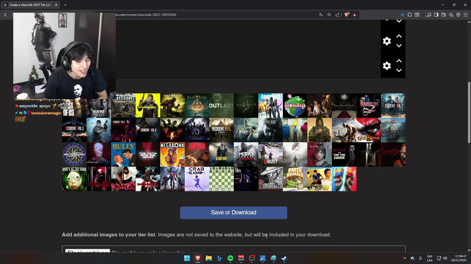Click the zoom magnifier icon in address bar
Viewport: 471px width, 264px height.
pyautogui.click(x=329, y=15)
